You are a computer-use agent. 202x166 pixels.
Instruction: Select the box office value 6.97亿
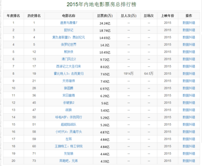(x=105, y=89)
